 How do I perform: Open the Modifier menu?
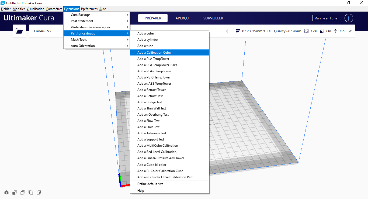click(19, 9)
